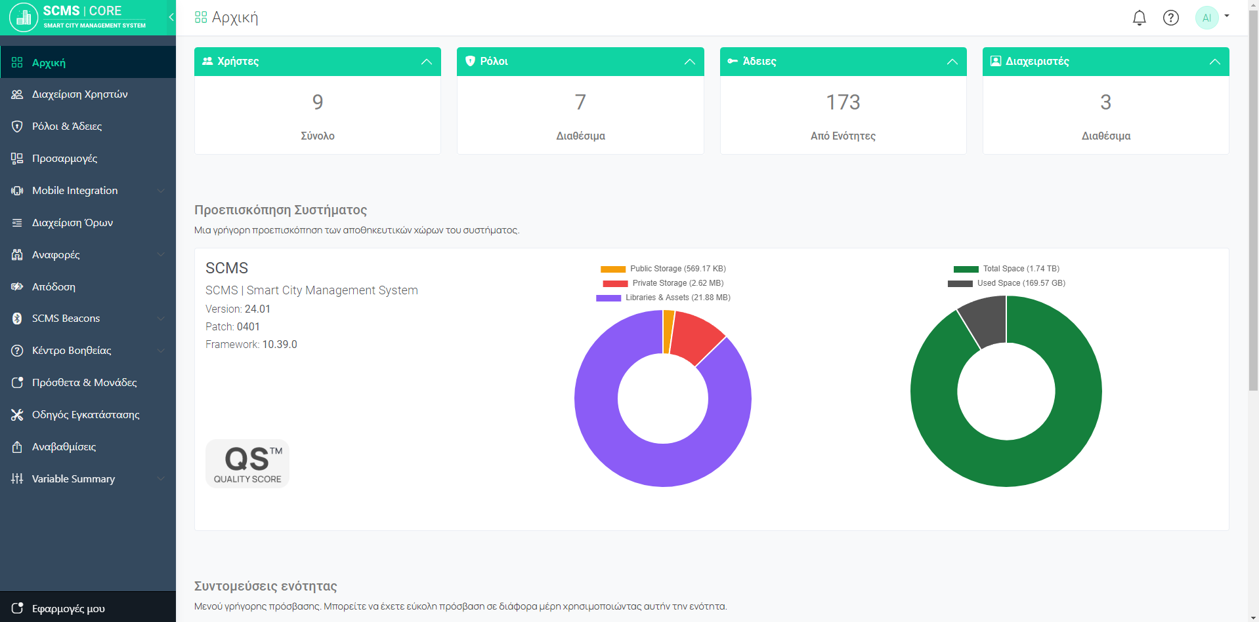Expand the Mobile Integration submenu

tap(161, 191)
